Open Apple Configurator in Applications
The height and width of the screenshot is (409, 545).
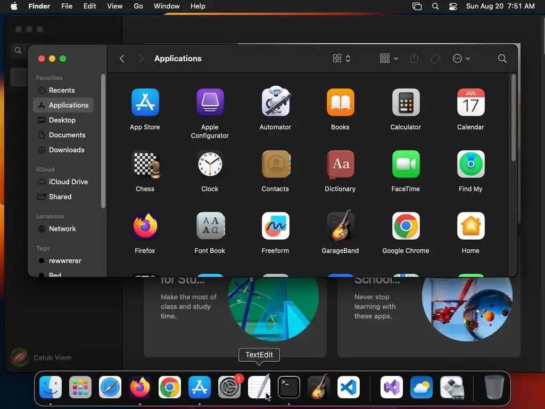210,102
